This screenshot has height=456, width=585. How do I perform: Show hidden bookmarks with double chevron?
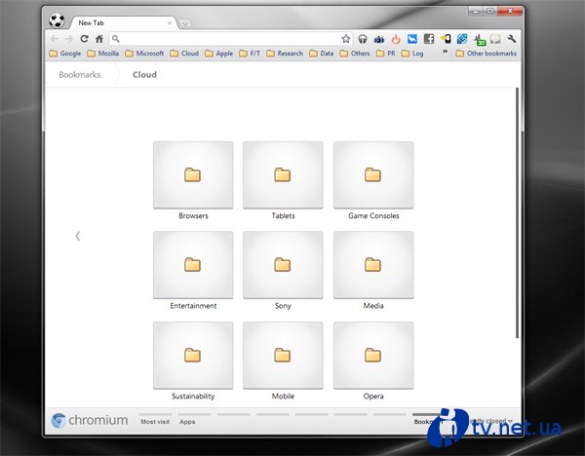[446, 51]
